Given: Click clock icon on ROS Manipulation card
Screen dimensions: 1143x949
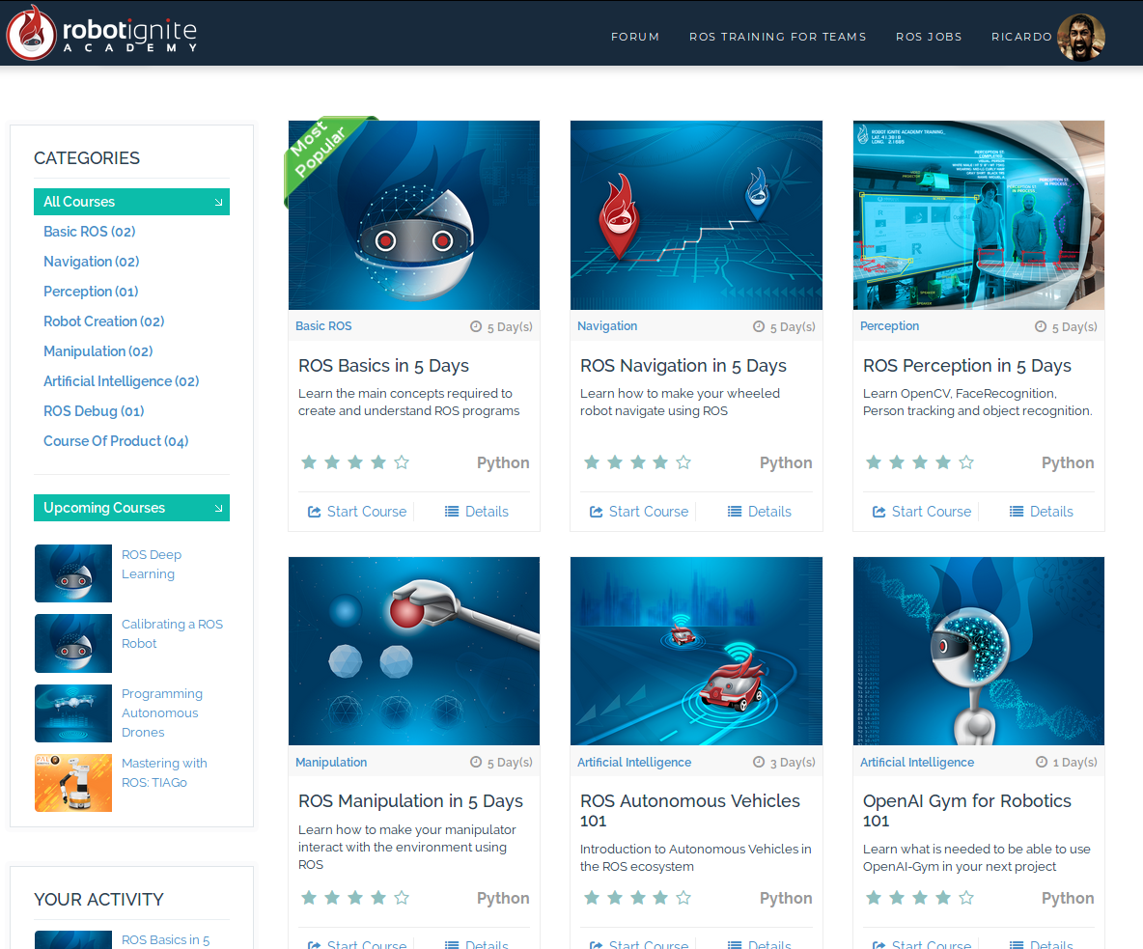Looking at the screenshot, I should click(x=476, y=762).
